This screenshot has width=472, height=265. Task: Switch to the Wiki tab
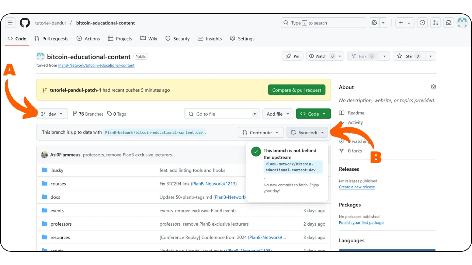click(x=149, y=39)
